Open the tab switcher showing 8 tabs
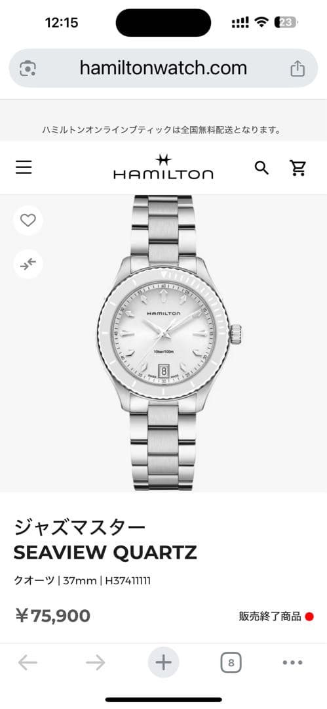 pos(231,663)
